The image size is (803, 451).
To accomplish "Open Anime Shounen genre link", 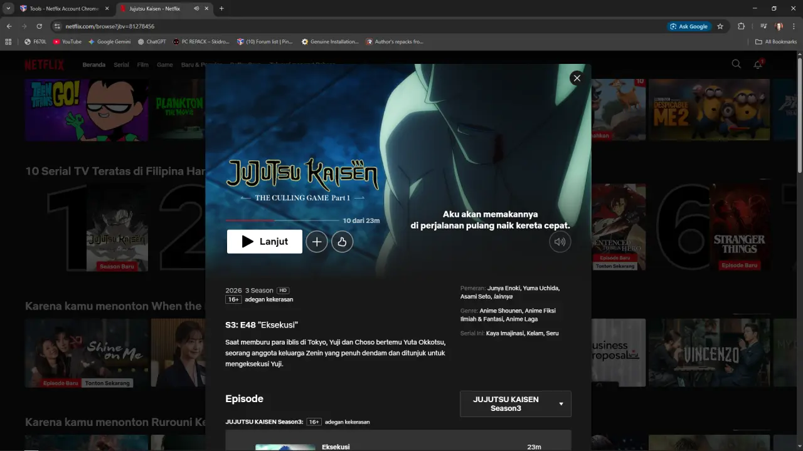I will point(500,311).
